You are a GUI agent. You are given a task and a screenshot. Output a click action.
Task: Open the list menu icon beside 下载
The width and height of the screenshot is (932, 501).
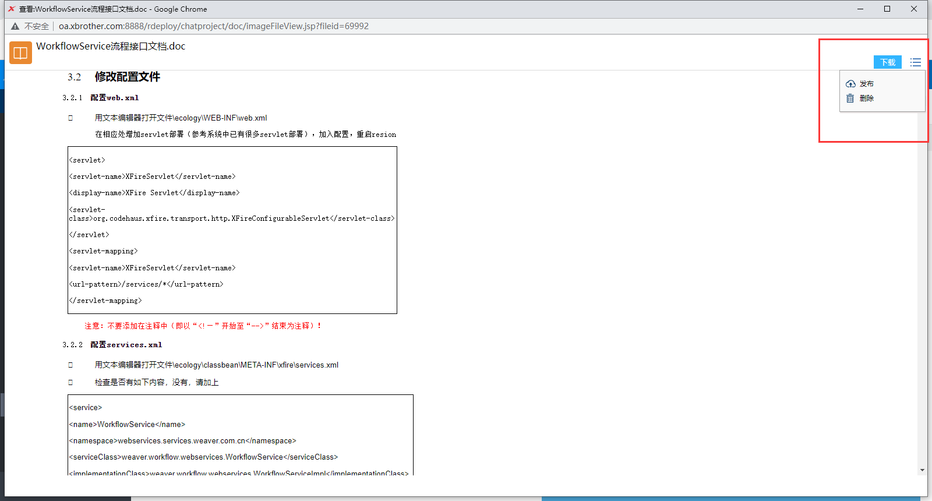pyautogui.click(x=916, y=62)
